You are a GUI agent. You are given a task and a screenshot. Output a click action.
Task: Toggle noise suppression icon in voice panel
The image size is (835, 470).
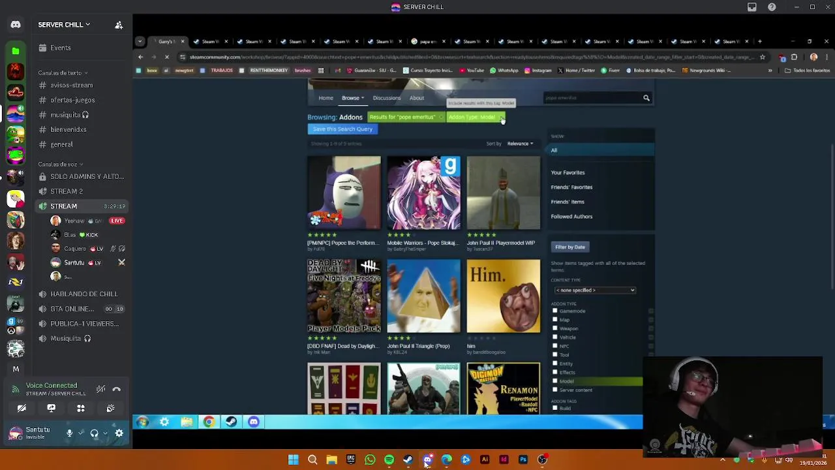(x=100, y=389)
